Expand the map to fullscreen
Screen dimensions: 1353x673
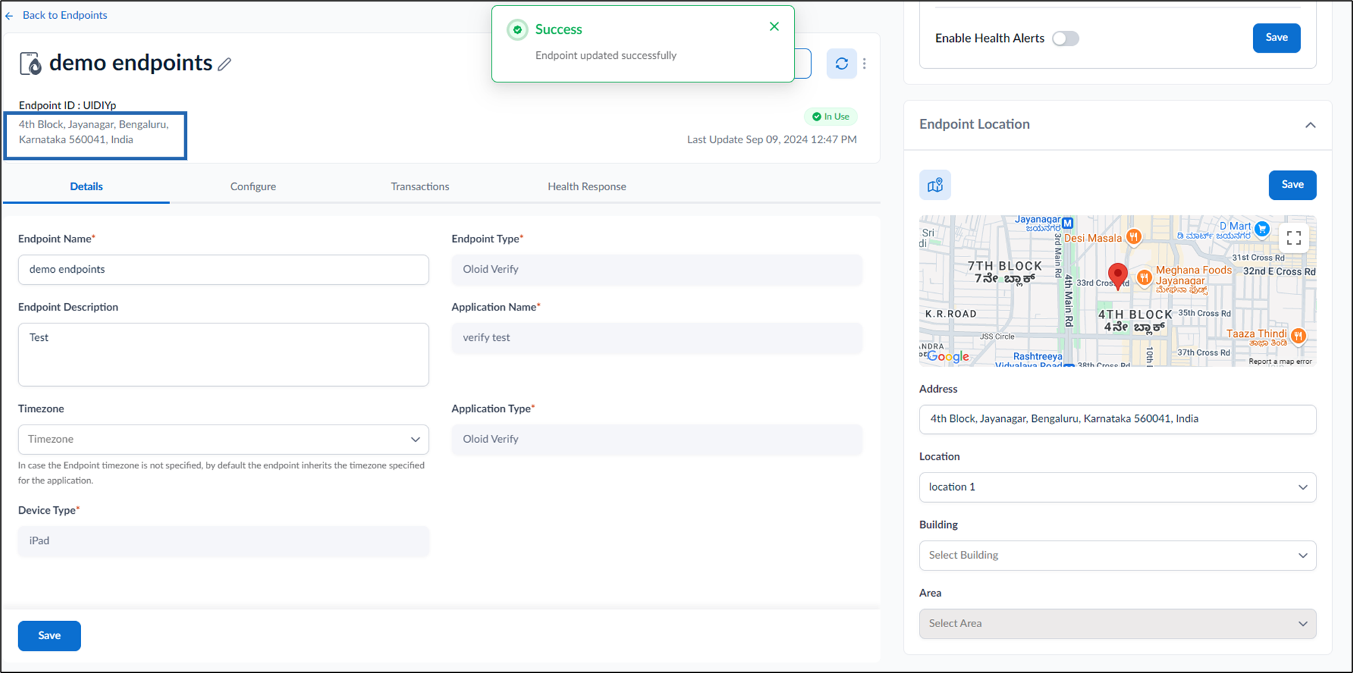pos(1294,238)
